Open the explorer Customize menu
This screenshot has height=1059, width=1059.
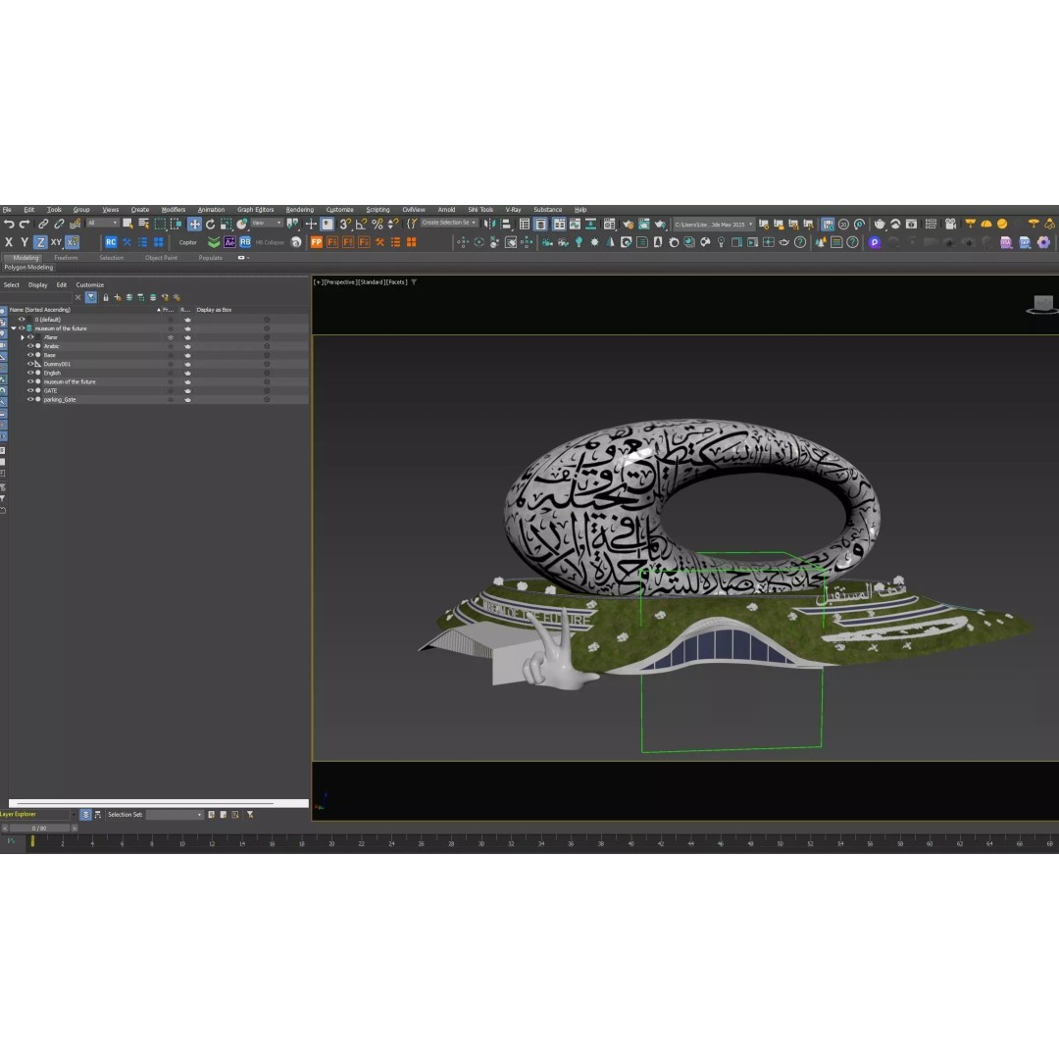(x=90, y=285)
